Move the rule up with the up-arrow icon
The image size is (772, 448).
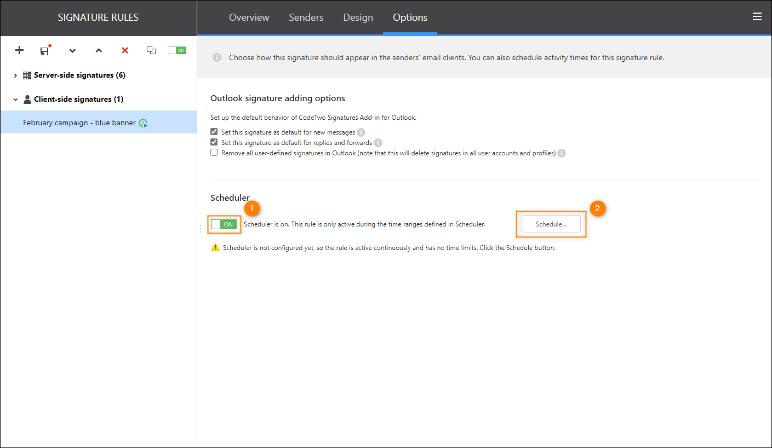pyautogui.click(x=99, y=50)
